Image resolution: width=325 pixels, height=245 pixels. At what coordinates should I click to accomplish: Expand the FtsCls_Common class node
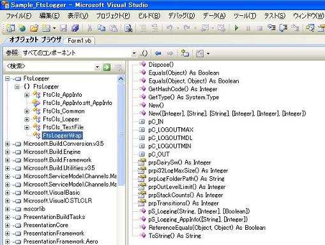27,111
